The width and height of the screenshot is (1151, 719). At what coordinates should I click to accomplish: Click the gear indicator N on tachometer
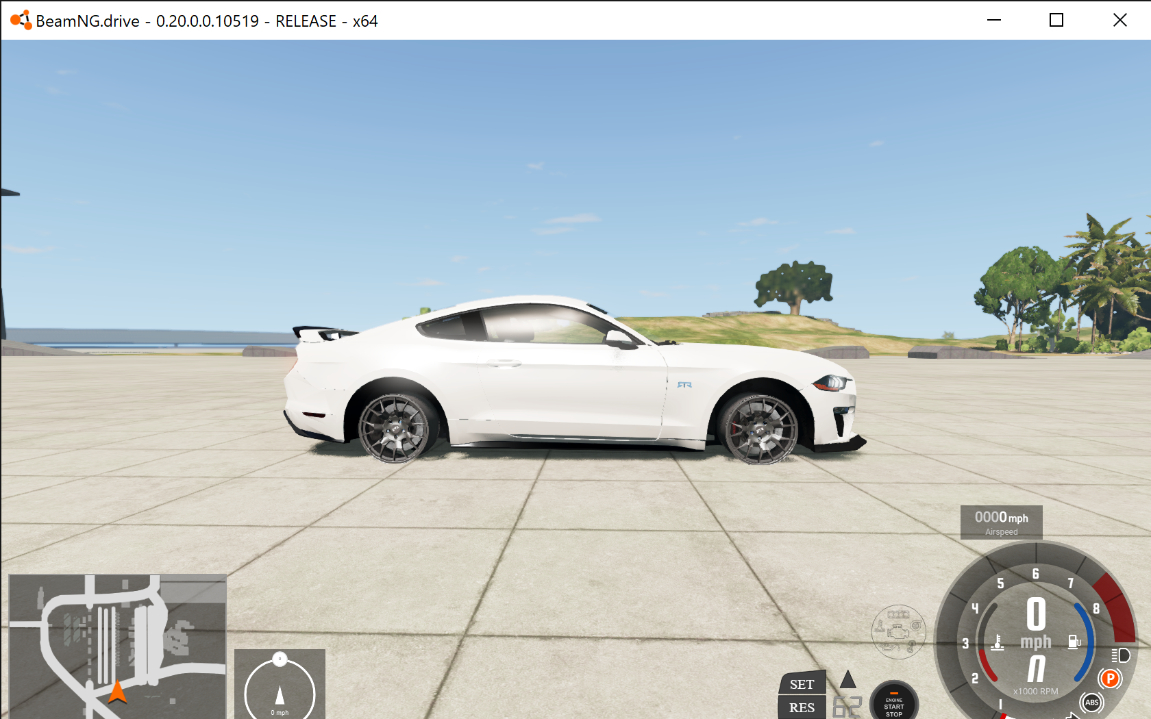1036,668
